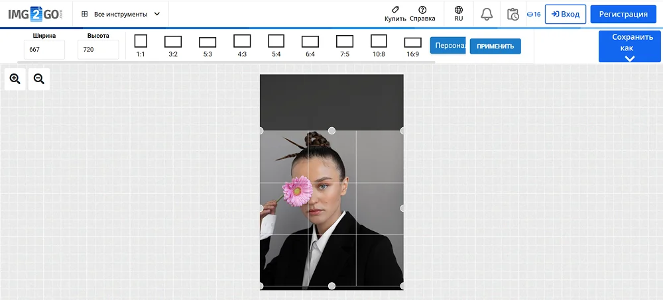
Task: Open the notifications bell icon
Action: click(x=487, y=14)
